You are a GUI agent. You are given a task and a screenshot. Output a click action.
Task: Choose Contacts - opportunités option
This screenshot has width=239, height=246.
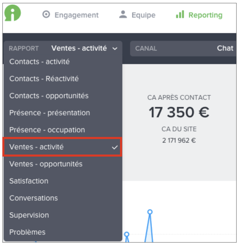49,96
